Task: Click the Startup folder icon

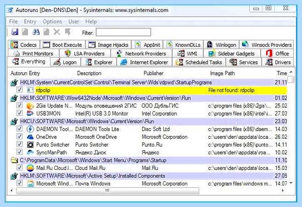Action: point(14,160)
